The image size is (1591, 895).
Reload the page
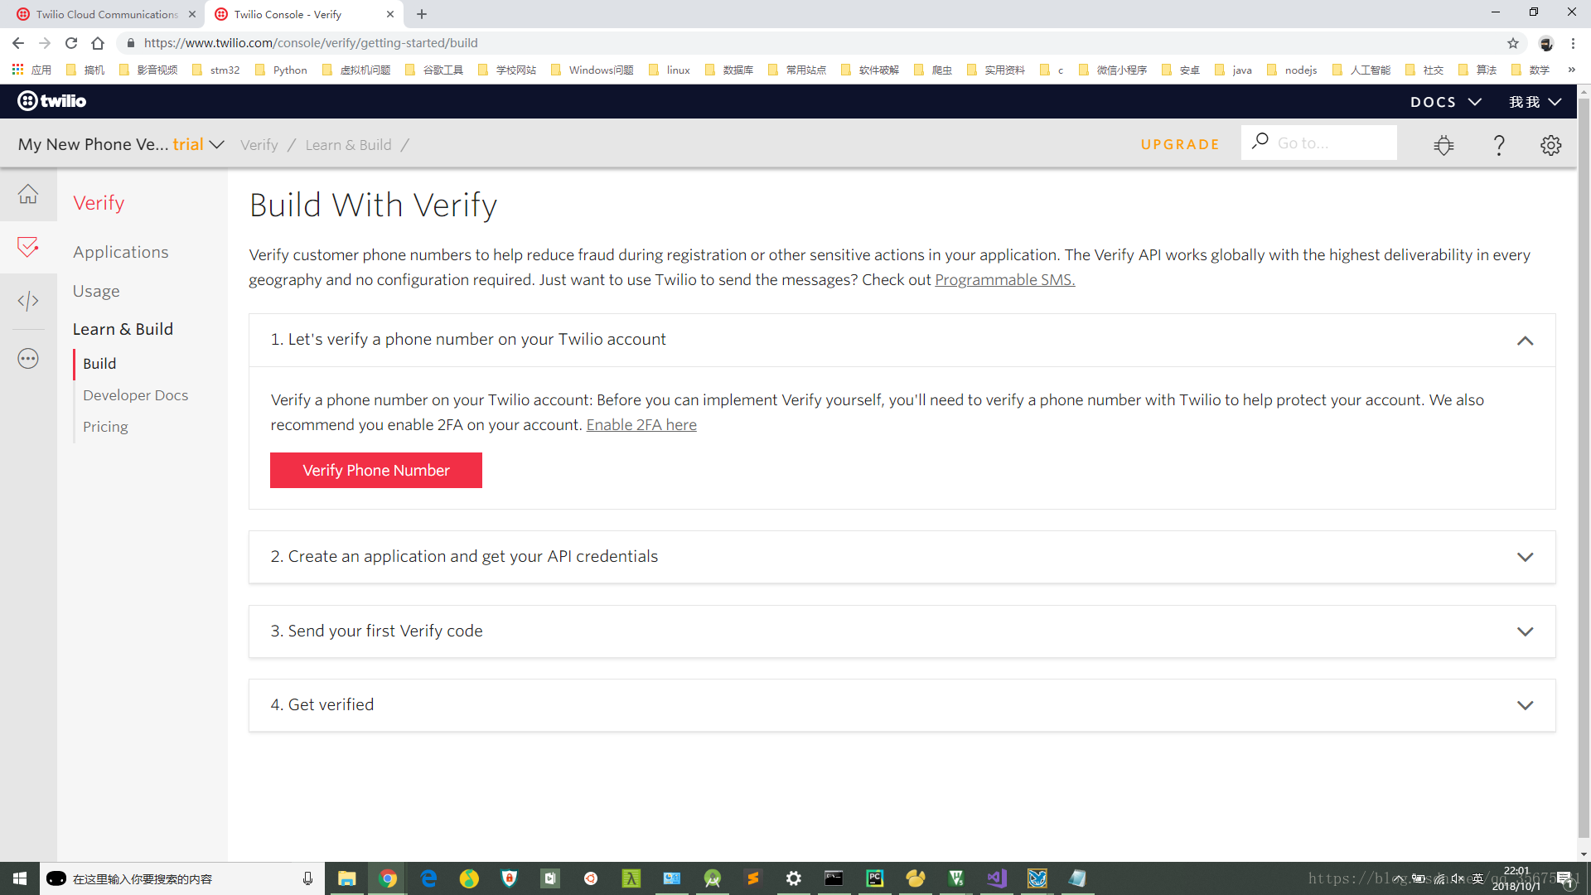point(71,43)
